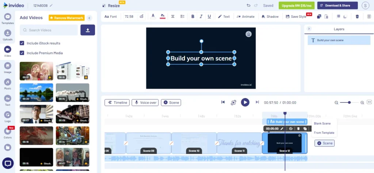Toggle the grid overlay icon
This screenshot has height=173, width=374.
(369, 16)
